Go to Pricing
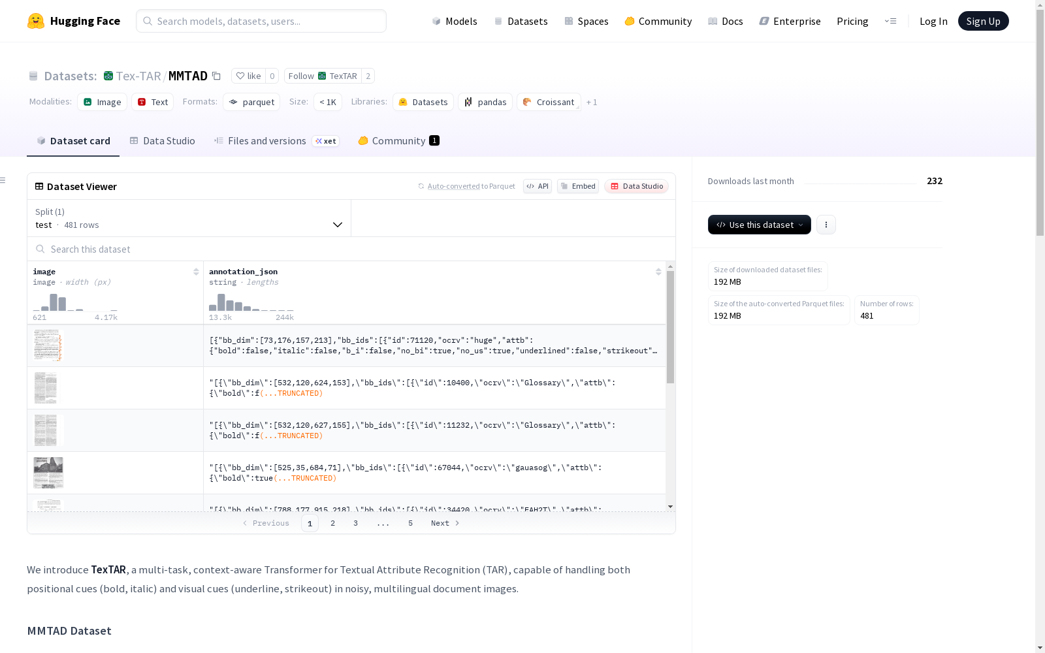This screenshot has height=653, width=1045. coord(852,22)
